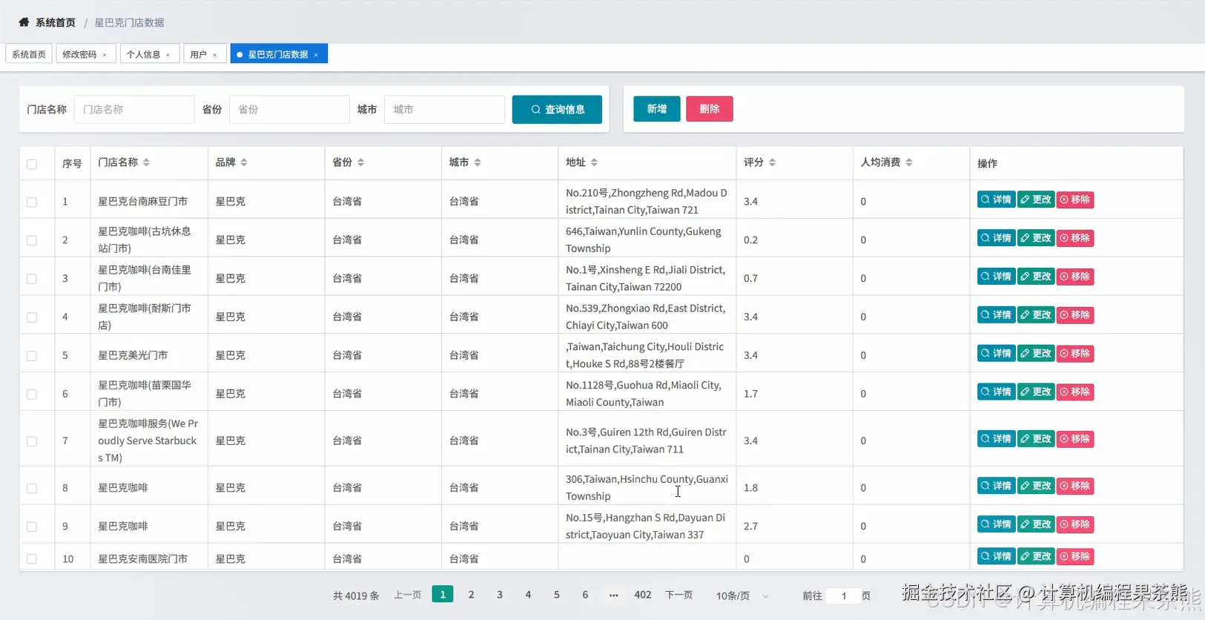1205x620 pixels.
Task: Select the 星巴克门店数据 tab
Action: pos(278,54)
